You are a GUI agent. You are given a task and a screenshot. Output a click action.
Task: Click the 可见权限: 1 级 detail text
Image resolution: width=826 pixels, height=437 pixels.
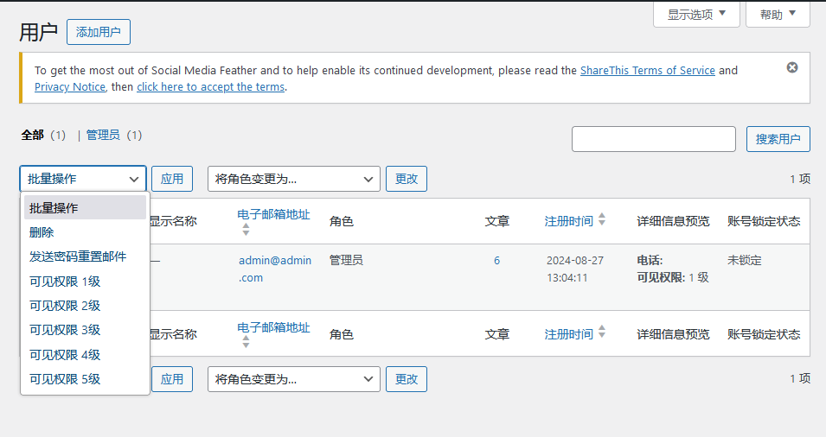point(673,278)
